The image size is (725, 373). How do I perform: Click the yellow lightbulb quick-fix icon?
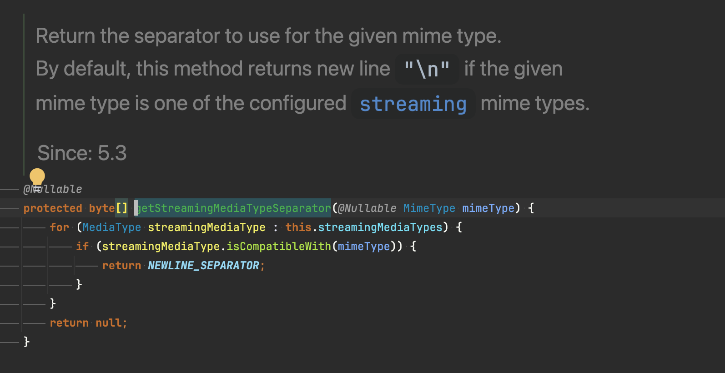pyautogui.click(x=37, y=177)
